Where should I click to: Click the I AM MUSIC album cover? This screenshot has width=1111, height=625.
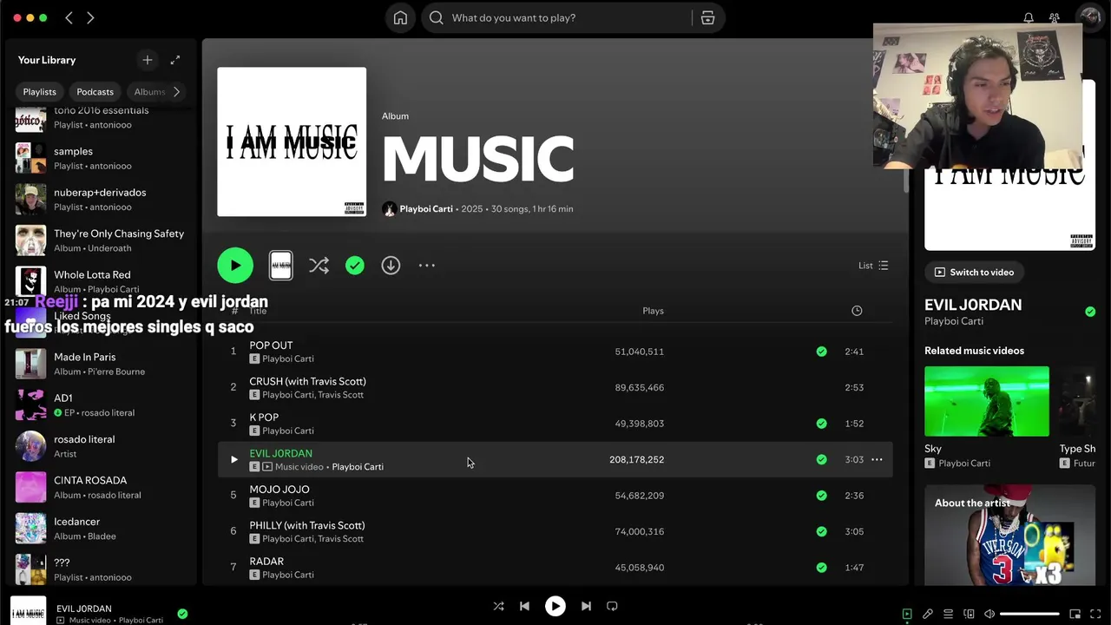click(292, 141)
